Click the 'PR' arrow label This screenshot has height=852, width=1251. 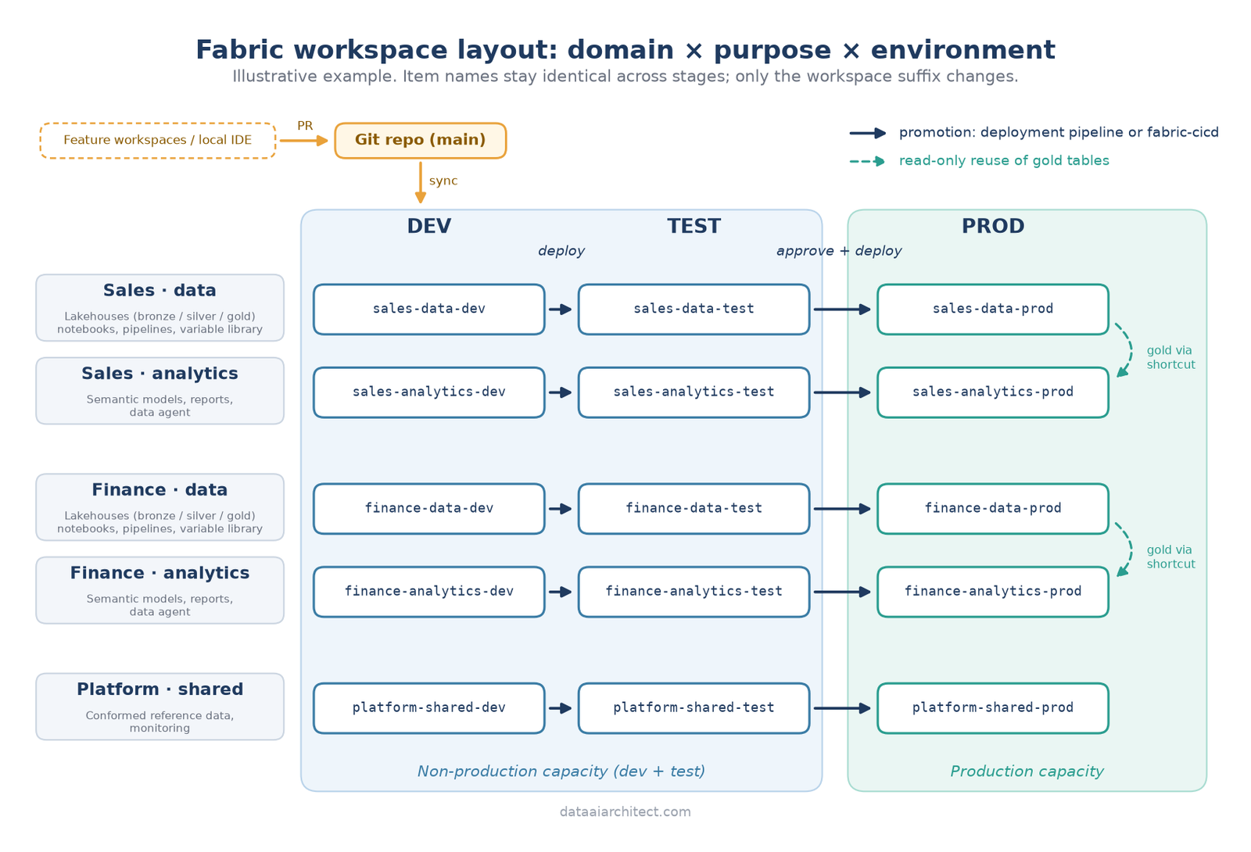[305, 126]
